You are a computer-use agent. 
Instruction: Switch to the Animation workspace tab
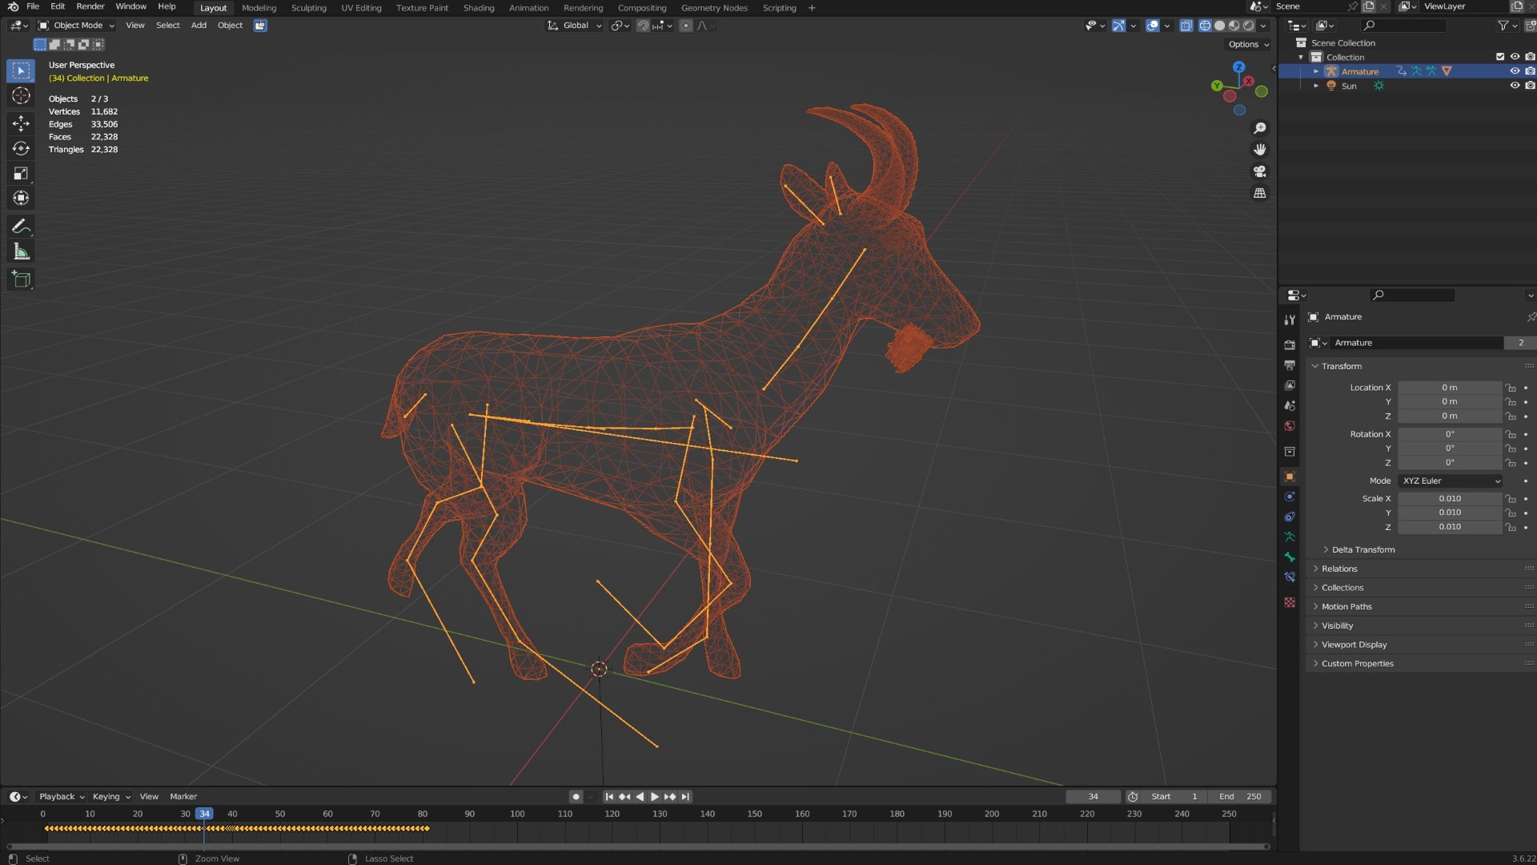529,8
